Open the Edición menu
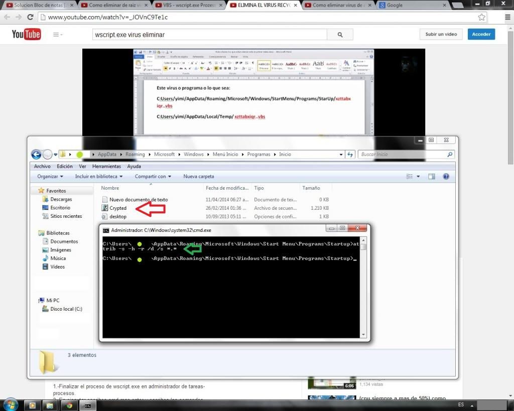The width and height of the screenshot is (514, 411). (65, 166)
